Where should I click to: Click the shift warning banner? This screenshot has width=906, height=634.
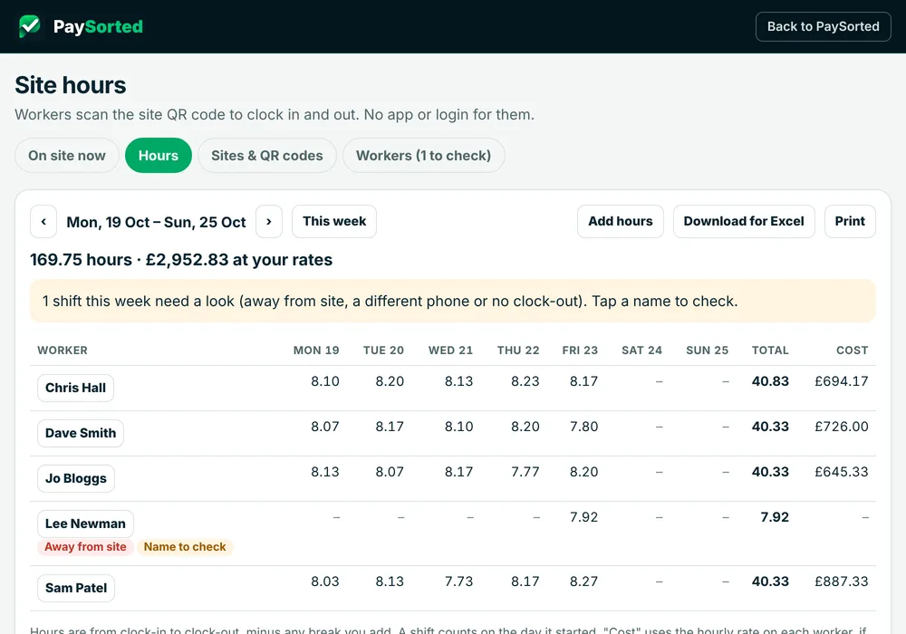coord(453,301)
